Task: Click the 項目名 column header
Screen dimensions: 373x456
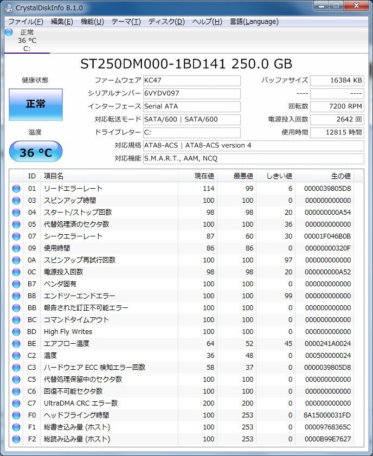Action: click(109, 176)
